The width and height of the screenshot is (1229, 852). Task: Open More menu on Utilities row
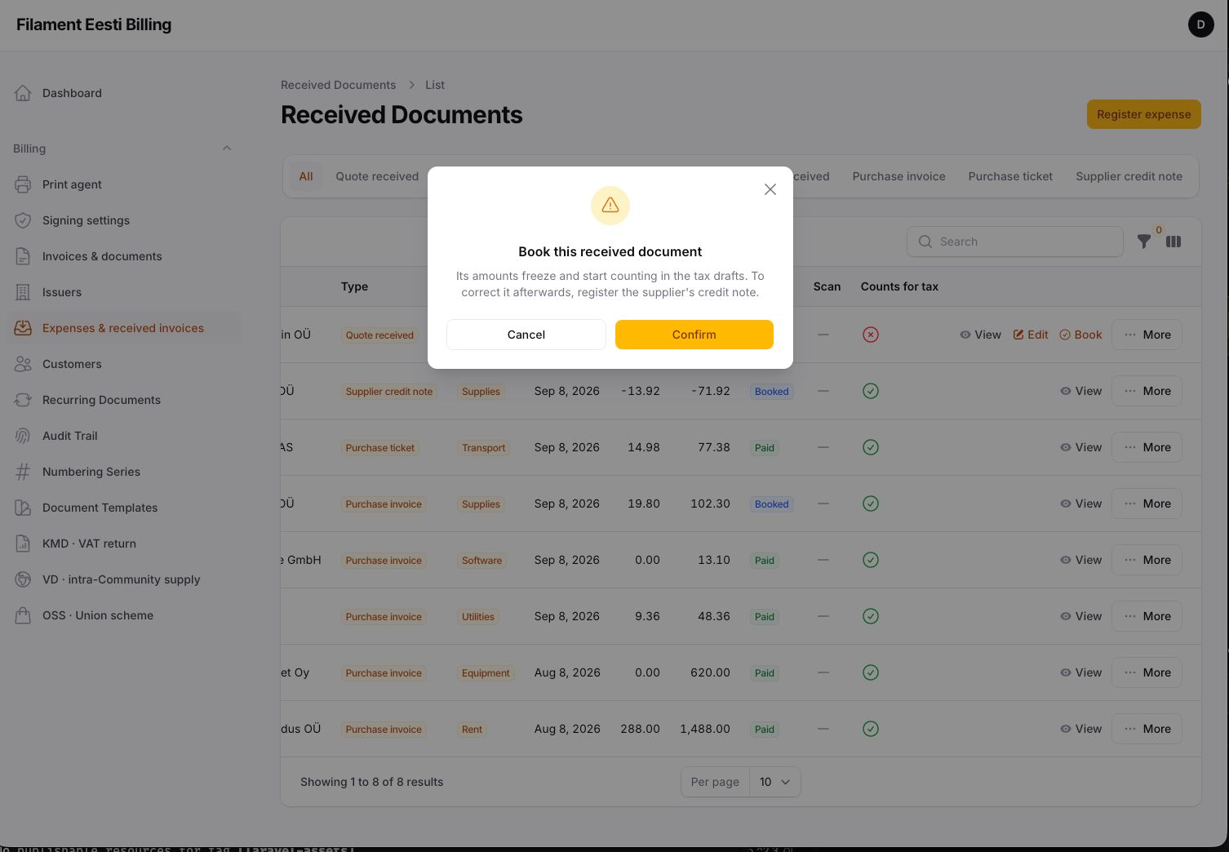pos(1147,616)
